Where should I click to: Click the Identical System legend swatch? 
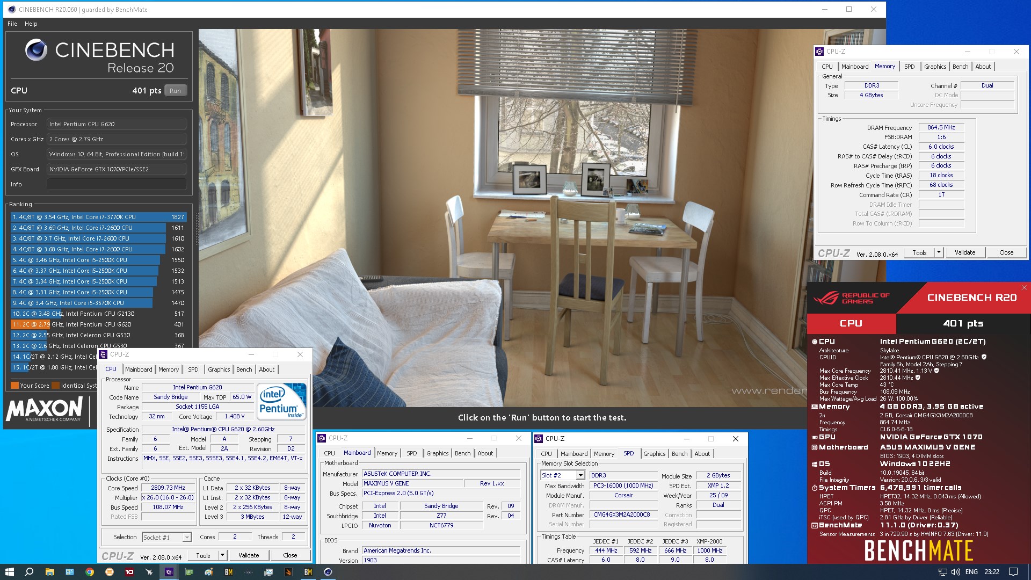tap(55, 386)
